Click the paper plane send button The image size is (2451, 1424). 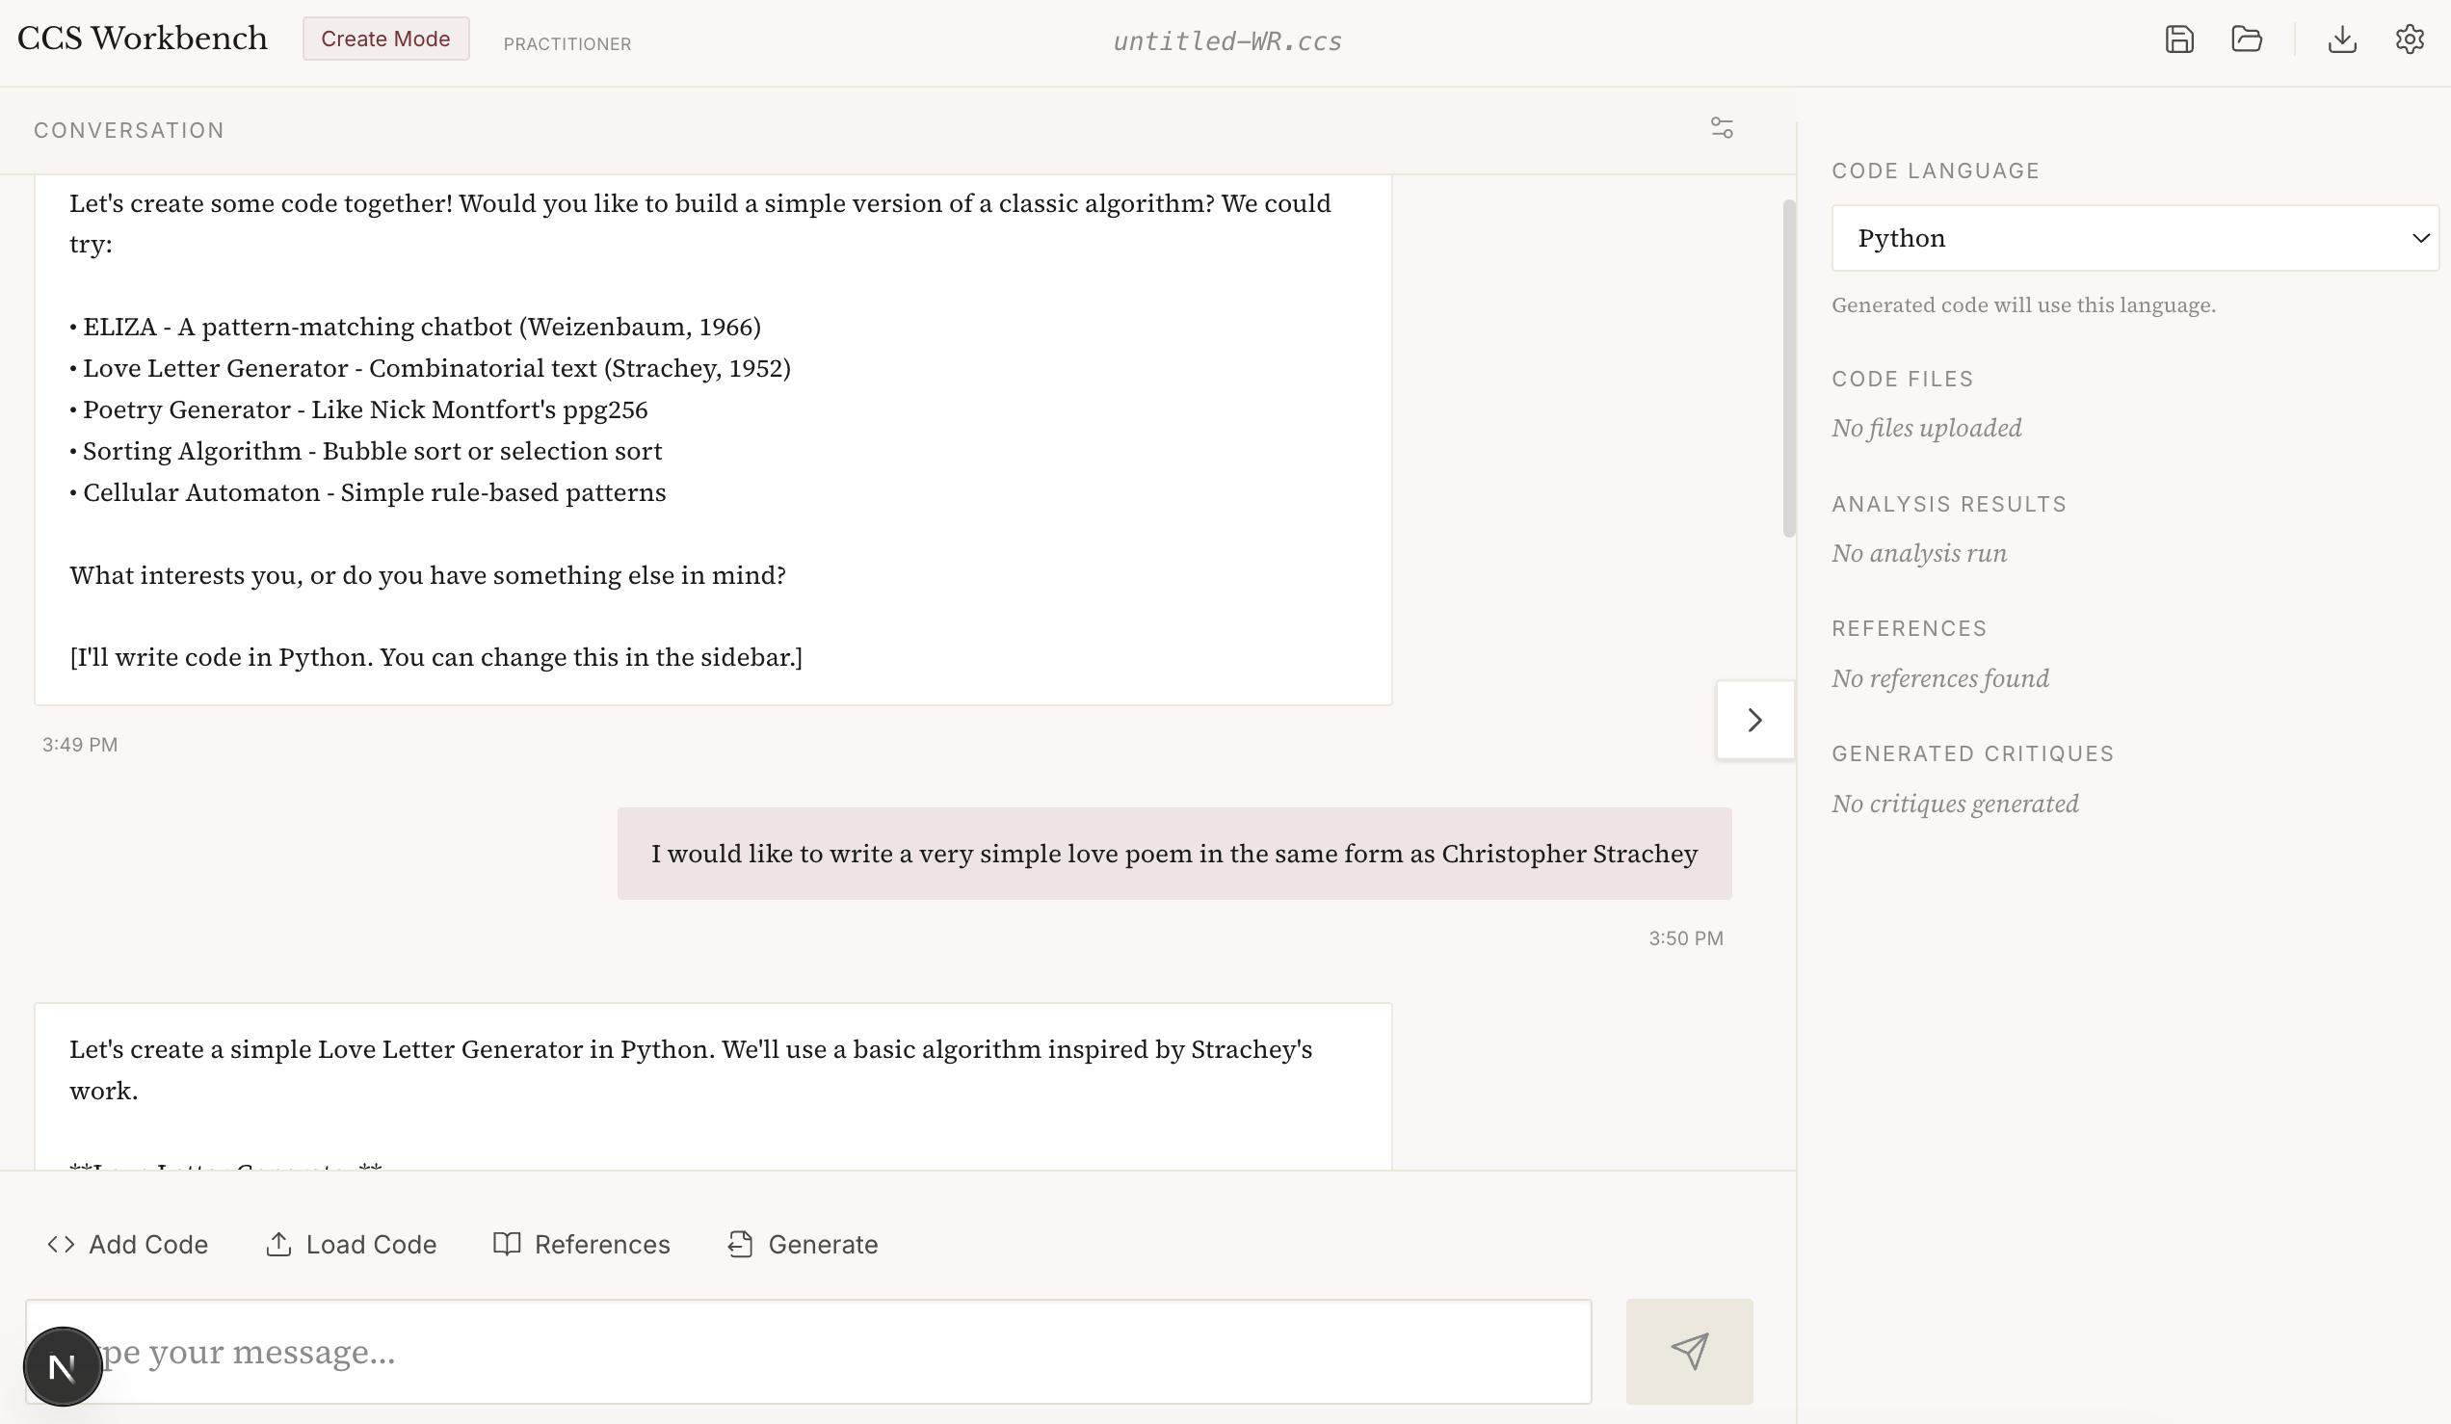(x=1689, y=1351)
